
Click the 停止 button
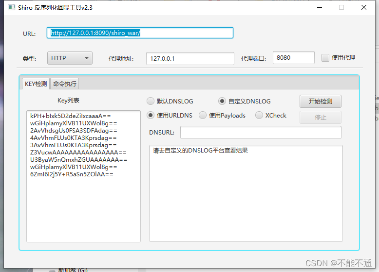point(320,118)
